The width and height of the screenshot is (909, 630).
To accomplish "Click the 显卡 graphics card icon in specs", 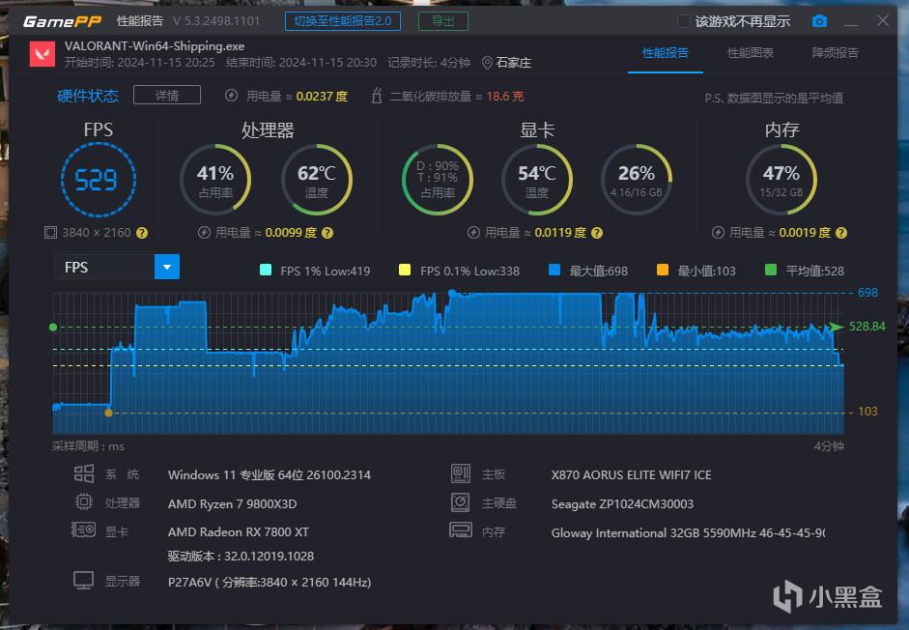I will 83,530.
